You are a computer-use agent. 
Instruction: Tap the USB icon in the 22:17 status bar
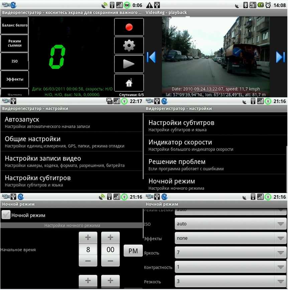(x=13, y=101)
